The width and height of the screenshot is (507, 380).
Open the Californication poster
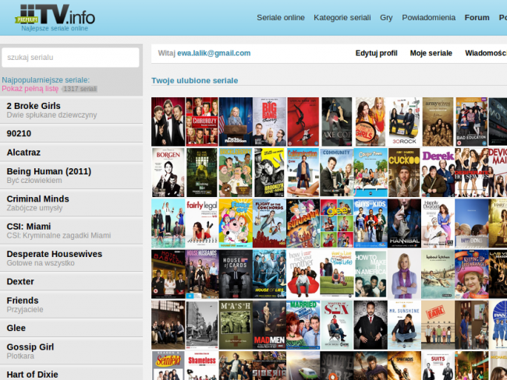pos(303,172)
